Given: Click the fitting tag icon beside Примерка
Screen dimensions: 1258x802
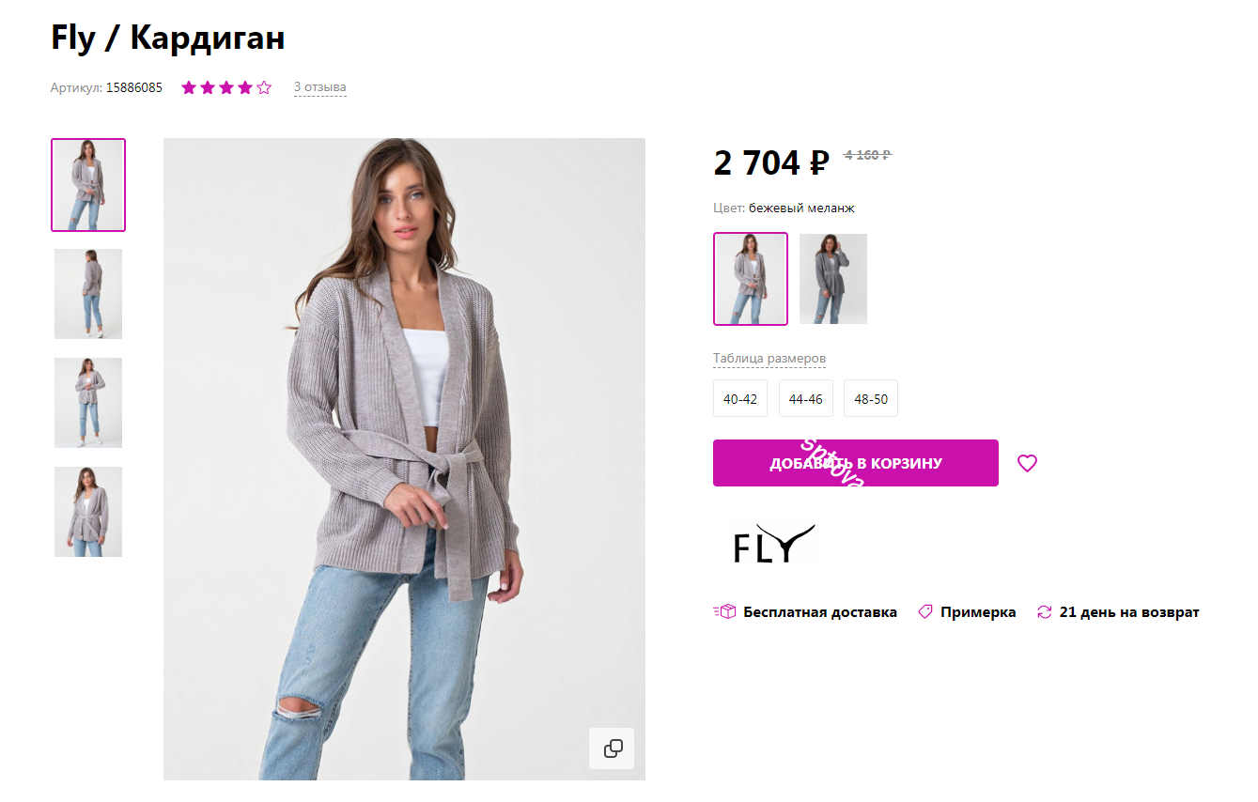Looking at the screenshot, I should pyautogui.click(x=925, y=610).
